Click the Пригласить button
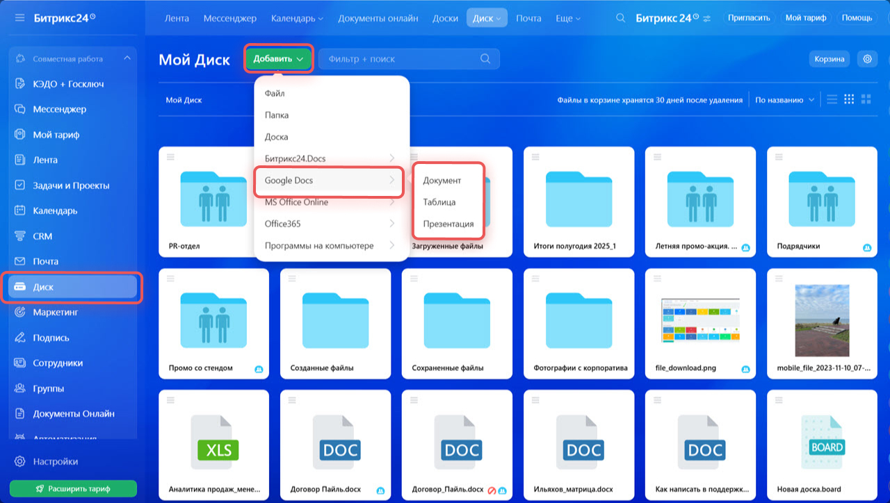The height and width of the screenshot is (503, 890). point(749,18)
